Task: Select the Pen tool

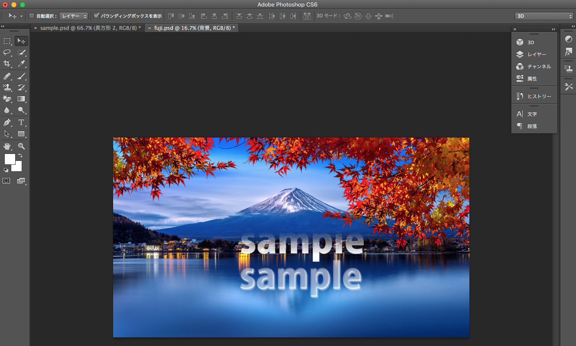Action: (x=7, y=123)
